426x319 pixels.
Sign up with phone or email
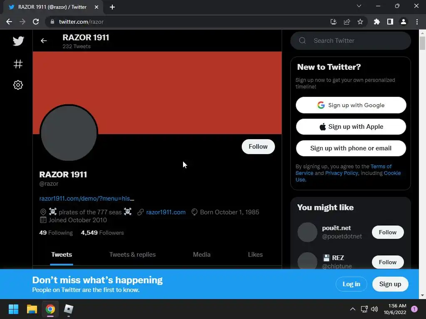click(x=351, y=148)
